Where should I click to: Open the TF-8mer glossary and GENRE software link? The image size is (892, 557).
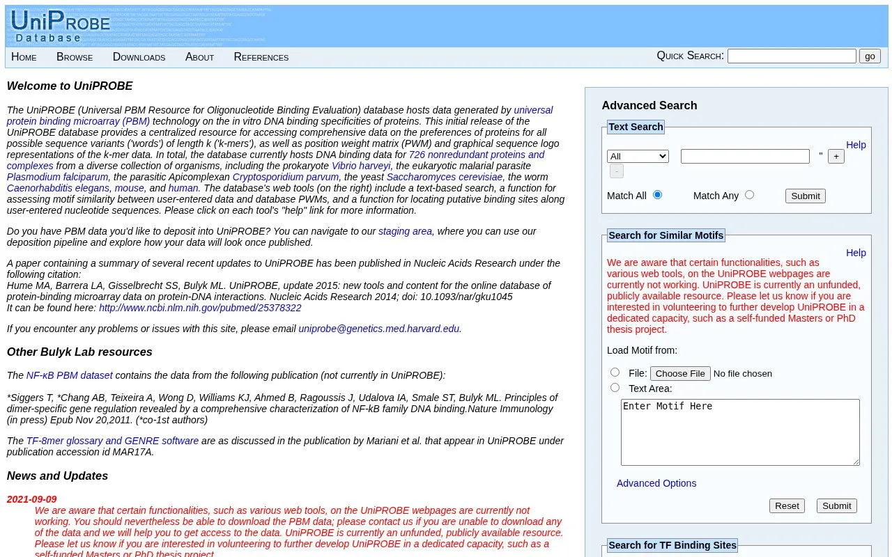112,441
